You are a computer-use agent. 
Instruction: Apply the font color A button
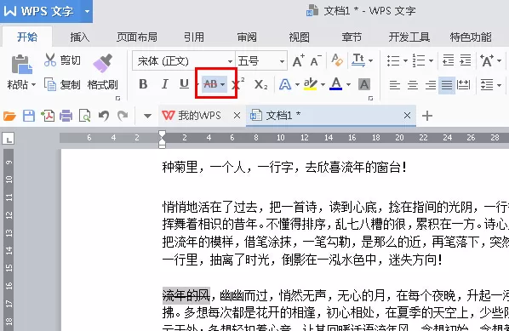(335, 84)
